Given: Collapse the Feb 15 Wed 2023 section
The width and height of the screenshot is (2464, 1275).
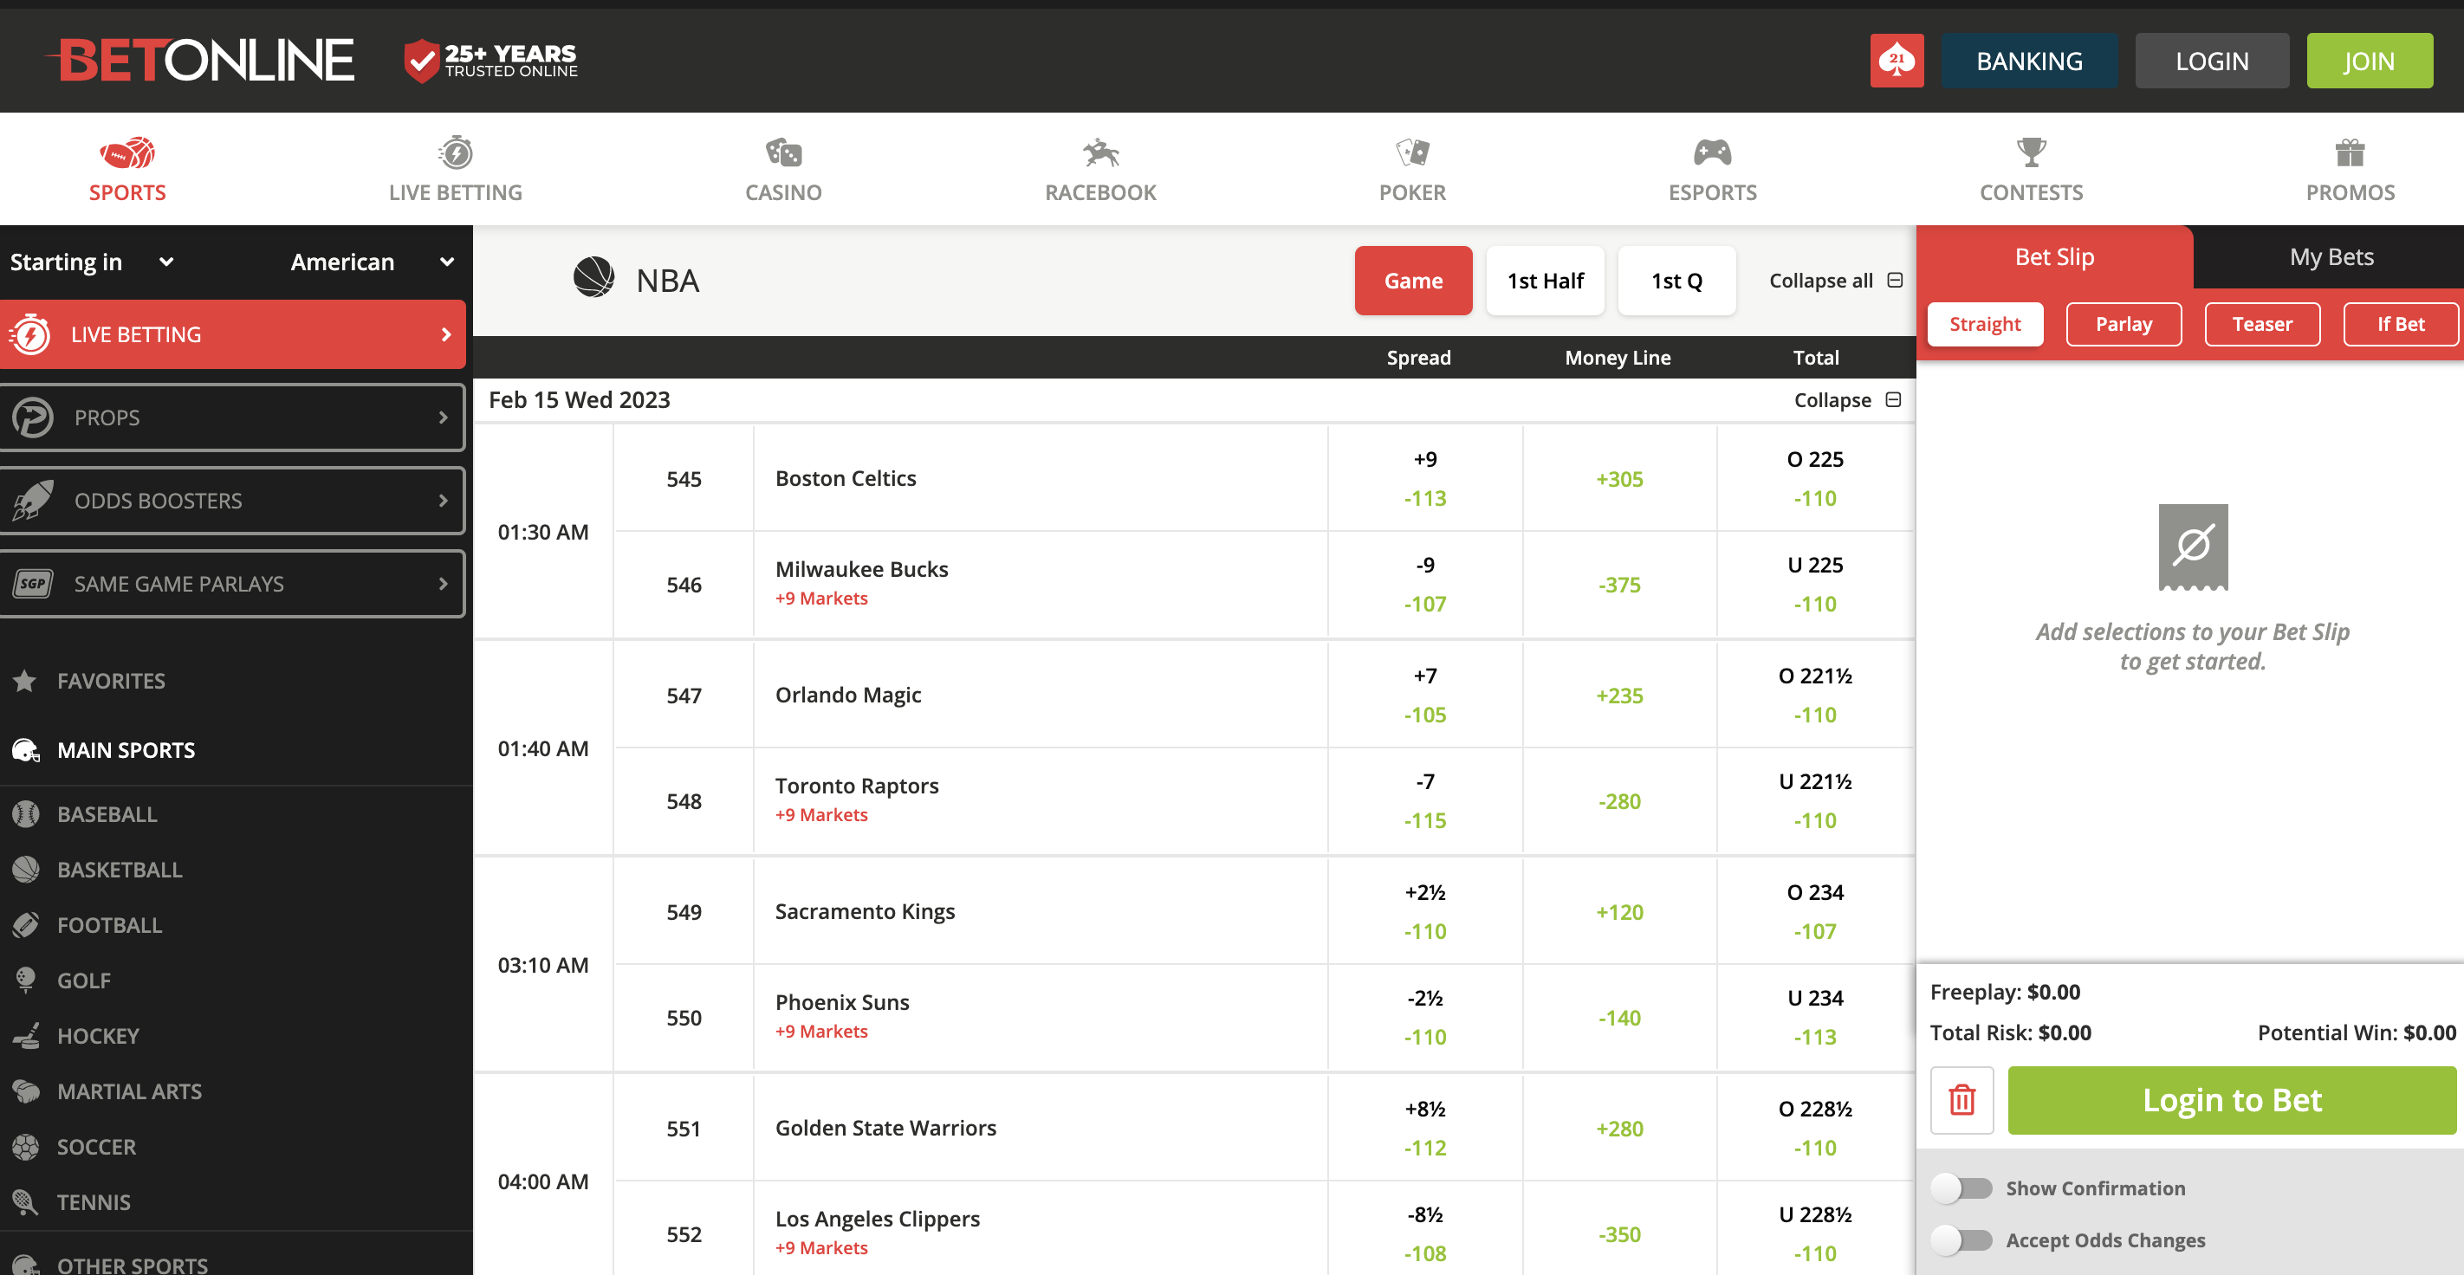Looking at the screenshot, I should [x=1847, y=400].
